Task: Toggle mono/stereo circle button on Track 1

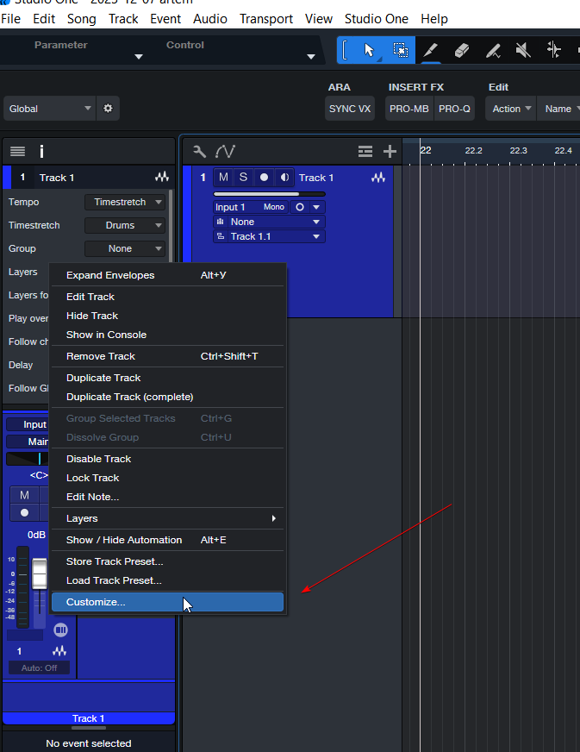Action: 300,207
